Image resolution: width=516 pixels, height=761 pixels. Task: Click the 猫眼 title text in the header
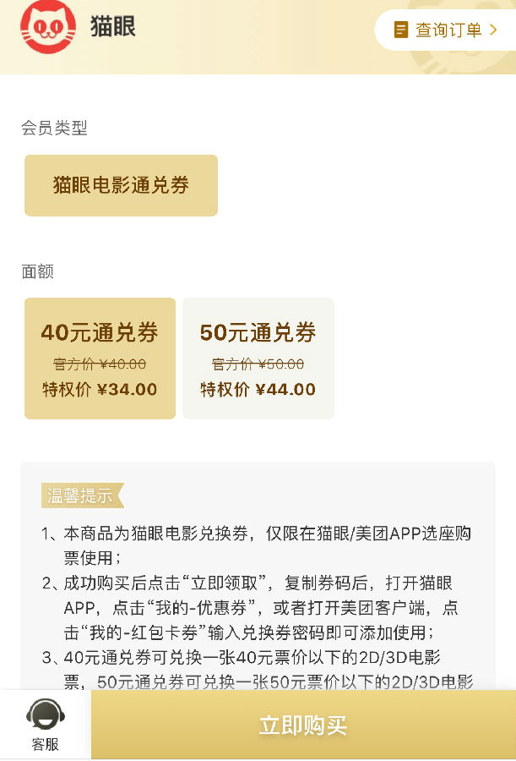click(113, 27)
